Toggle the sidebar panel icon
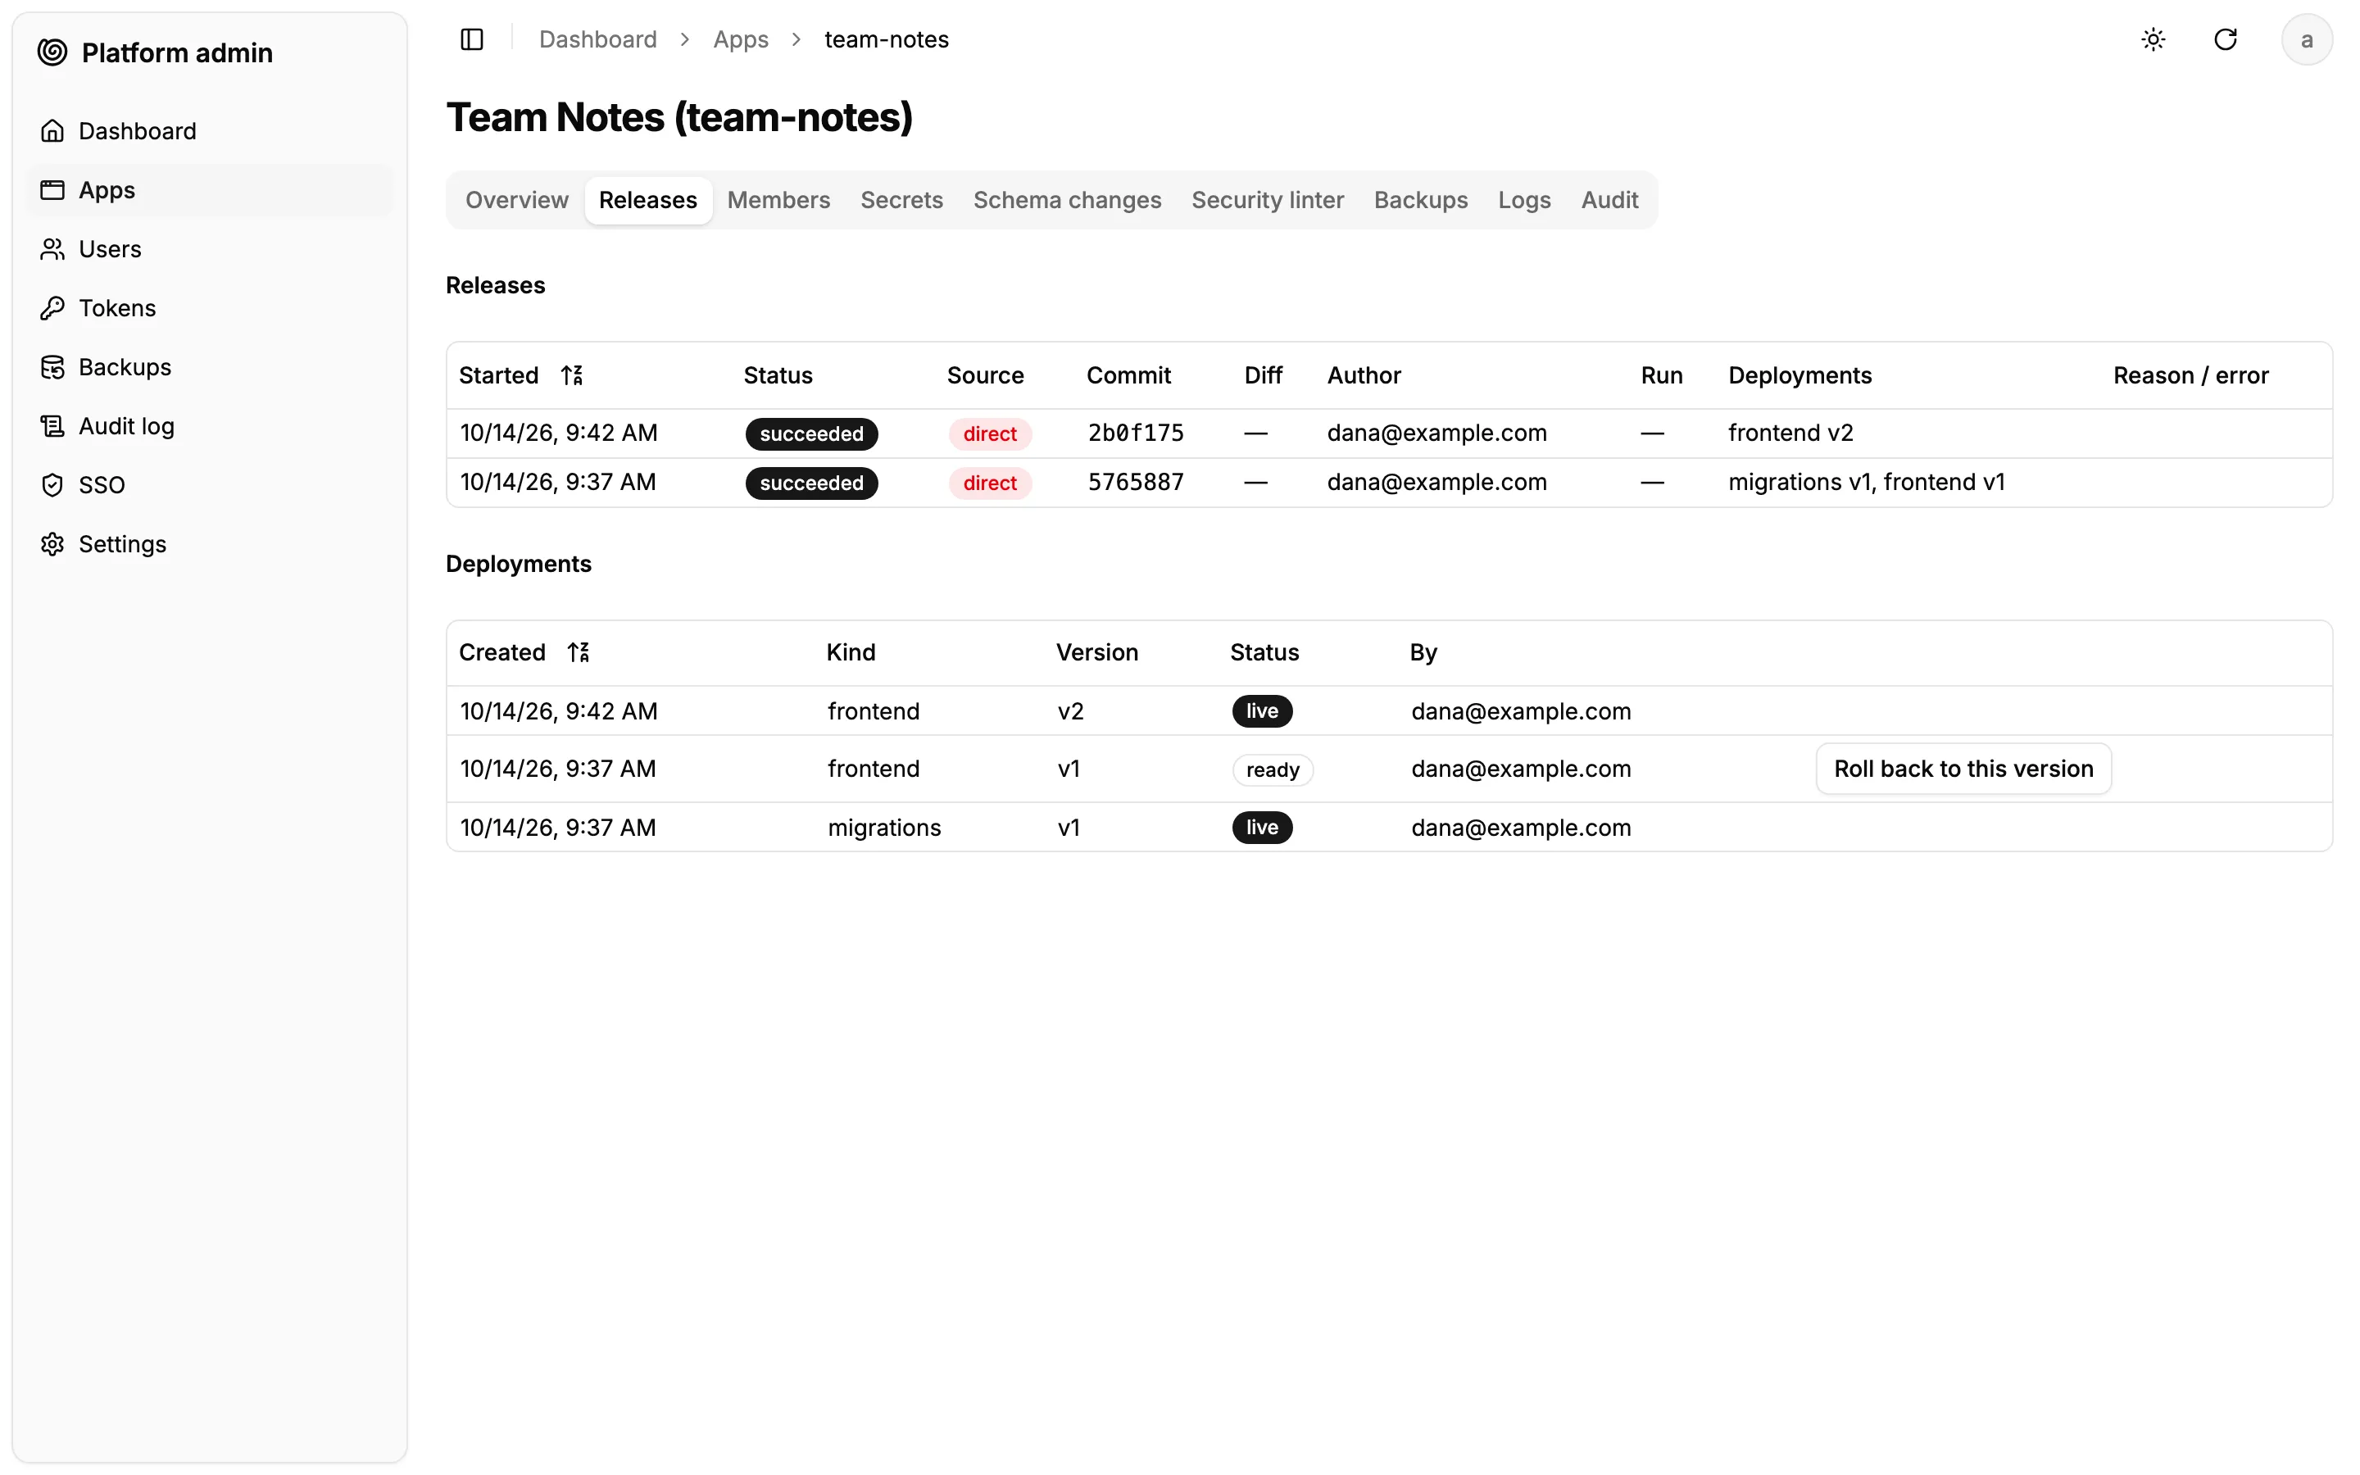 (x=472, y=39)
